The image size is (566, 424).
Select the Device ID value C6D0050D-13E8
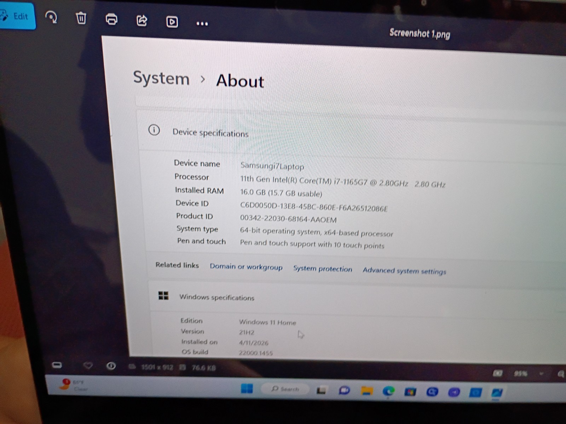314,207
